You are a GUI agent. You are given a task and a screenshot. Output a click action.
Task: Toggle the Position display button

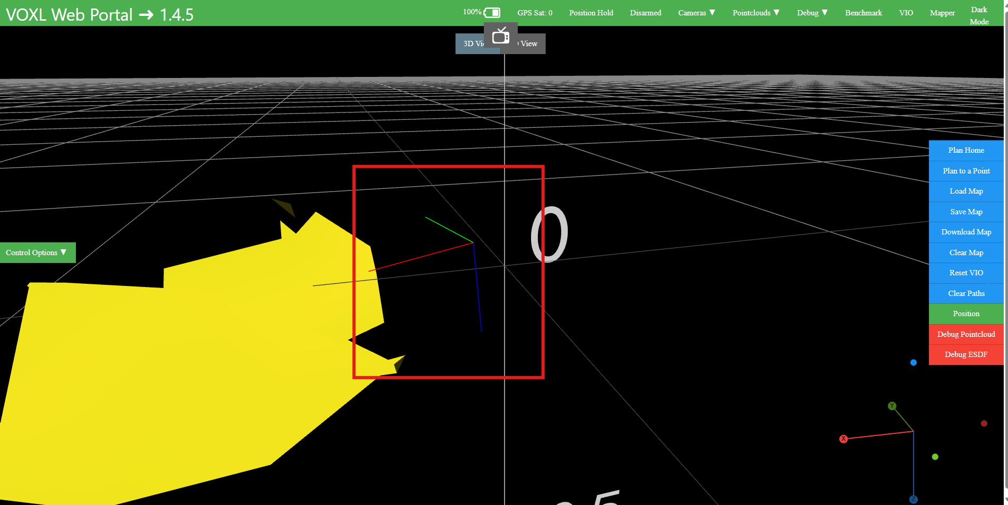(966, 314)
